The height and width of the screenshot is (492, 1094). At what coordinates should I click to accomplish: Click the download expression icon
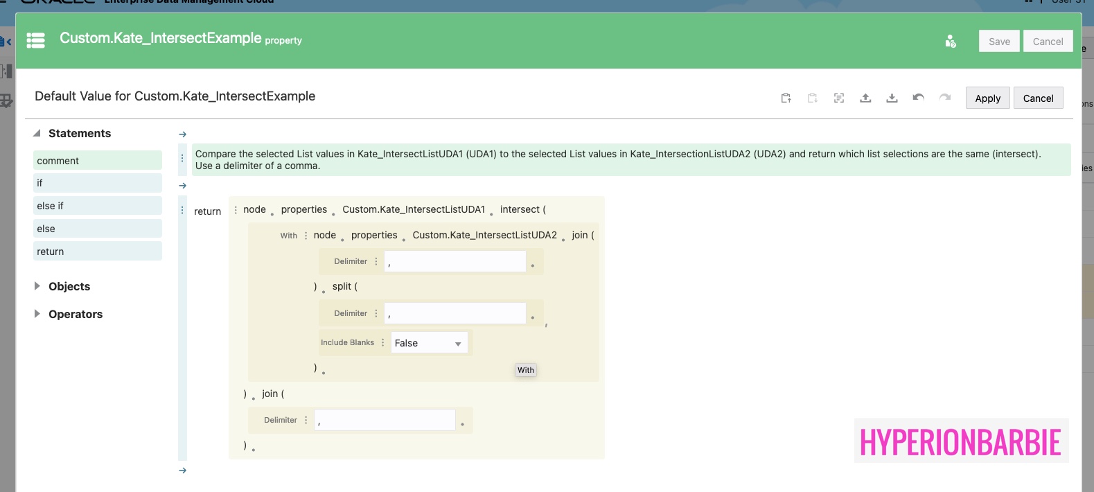892,98
